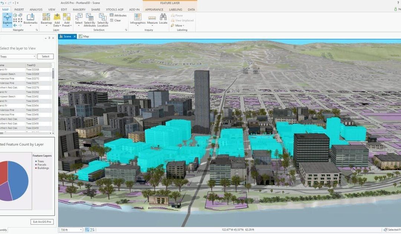
Task: Activate the Explore navigation tool
Action: pos(7,20)
